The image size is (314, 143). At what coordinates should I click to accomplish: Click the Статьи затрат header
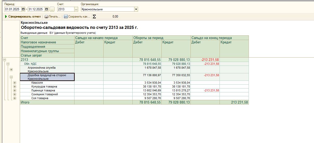click(47, 55)
